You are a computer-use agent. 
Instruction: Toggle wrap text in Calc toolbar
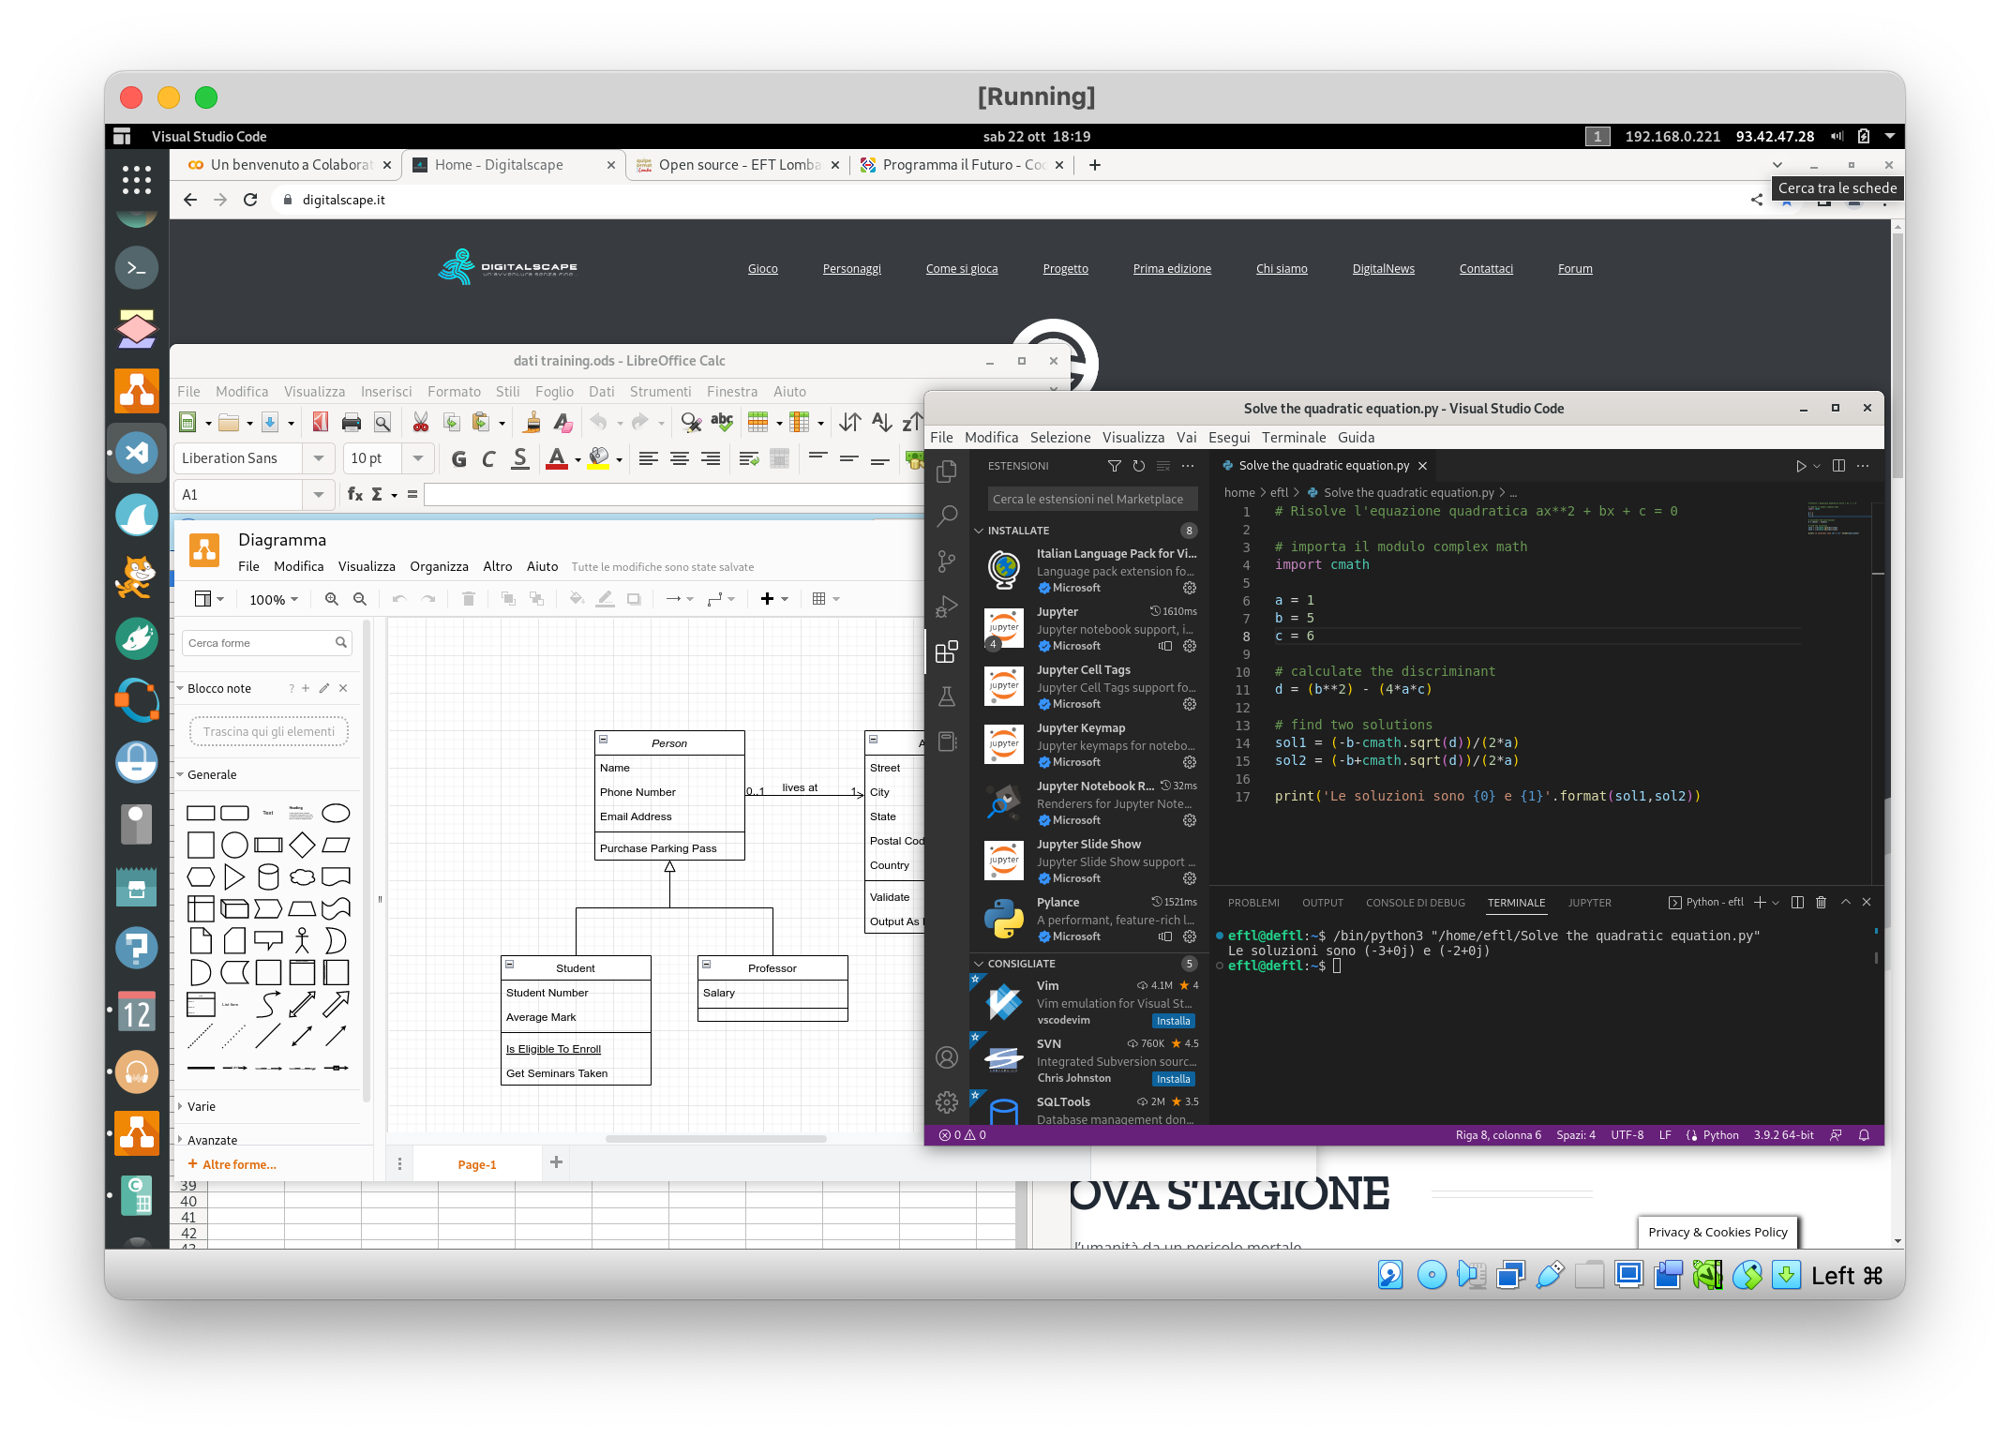pyautogui.click(x=749, y=458)
